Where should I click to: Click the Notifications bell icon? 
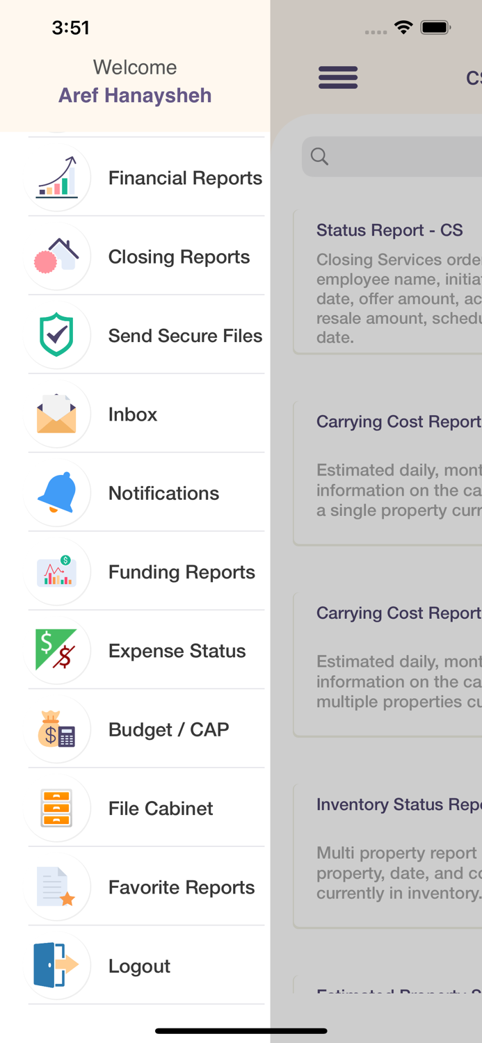tap(57, 493)
